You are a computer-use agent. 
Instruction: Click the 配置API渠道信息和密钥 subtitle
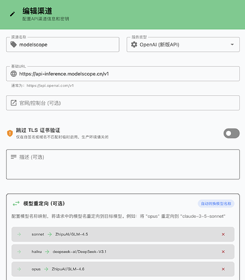tap(46, 19)
